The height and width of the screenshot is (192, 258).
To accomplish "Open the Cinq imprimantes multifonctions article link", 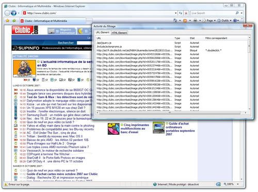I will click(135, 129).
